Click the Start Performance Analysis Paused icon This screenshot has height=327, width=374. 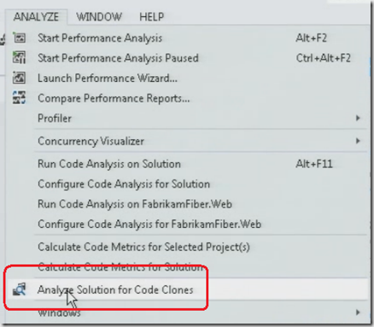[x=20, y=58]
